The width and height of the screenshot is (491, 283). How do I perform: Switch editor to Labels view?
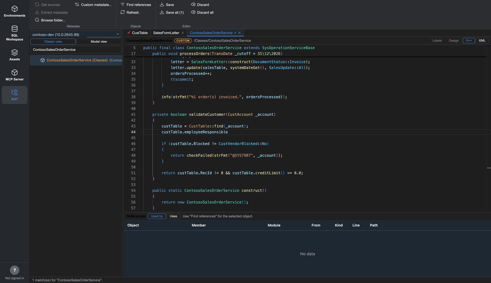(437, 40)
